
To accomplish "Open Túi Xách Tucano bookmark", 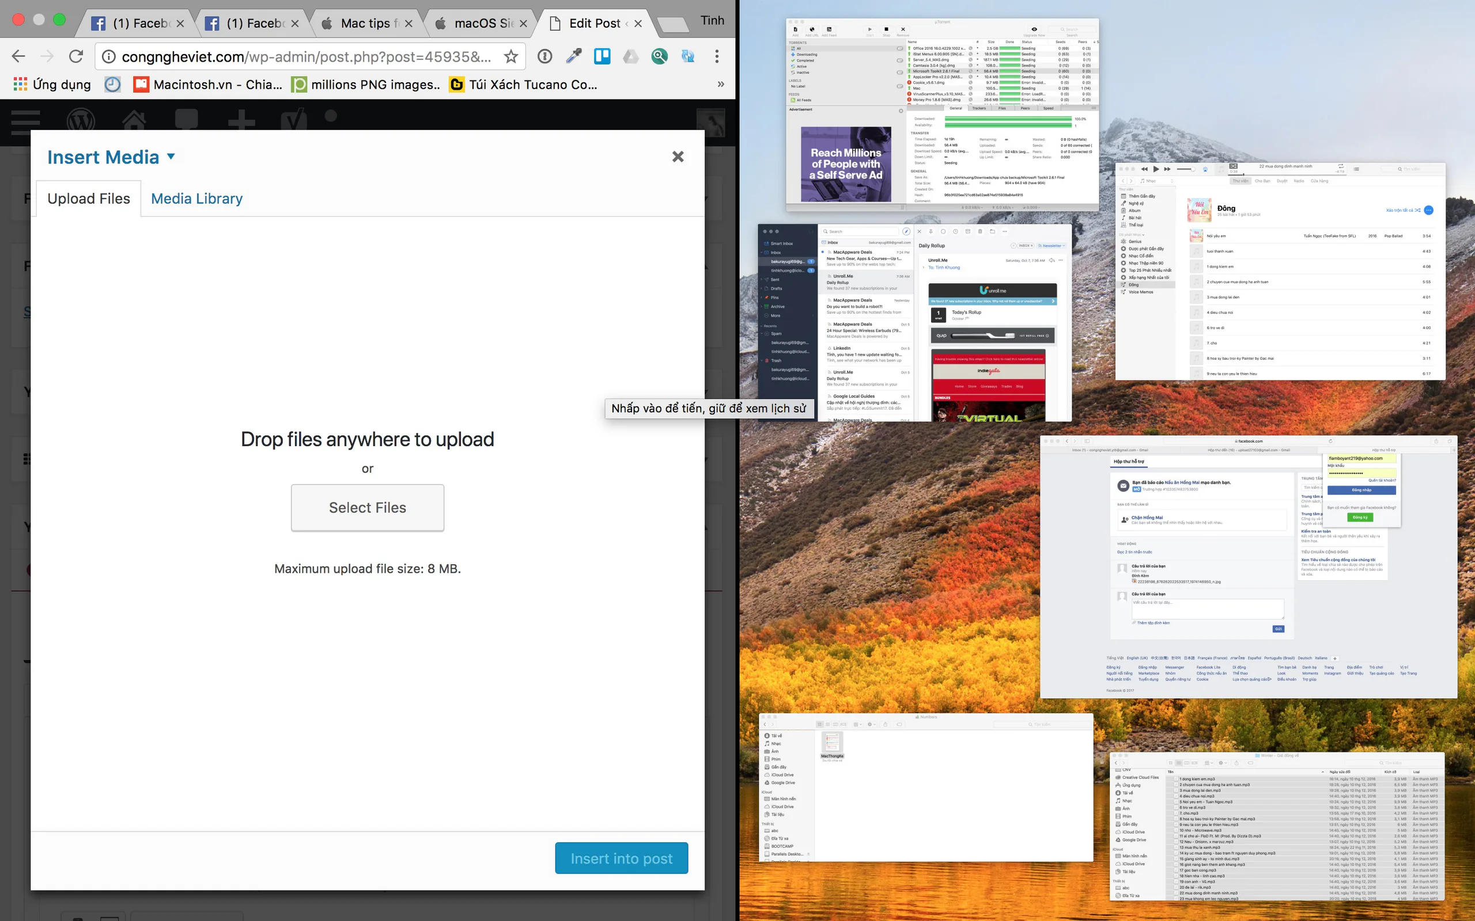I will [x=524, y=85].
